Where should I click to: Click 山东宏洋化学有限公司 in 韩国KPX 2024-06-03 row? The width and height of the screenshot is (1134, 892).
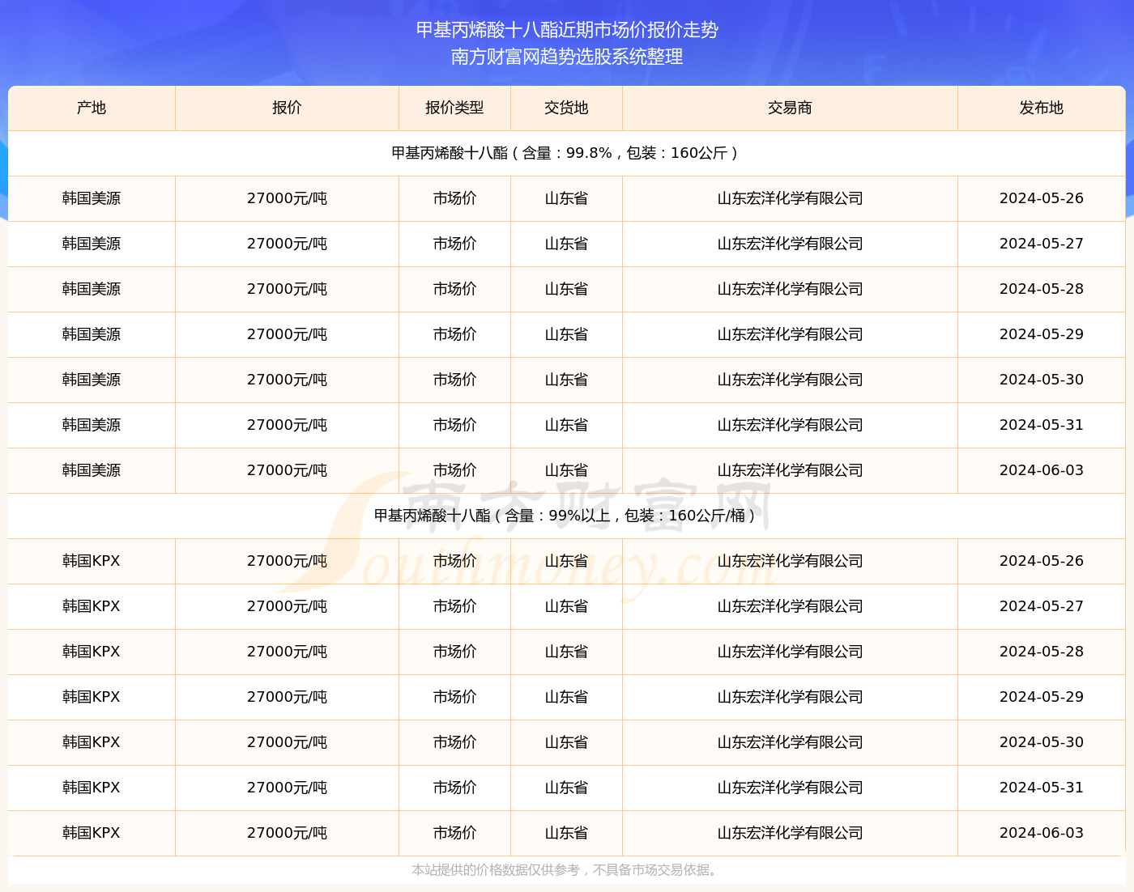(x=790, y=833)
